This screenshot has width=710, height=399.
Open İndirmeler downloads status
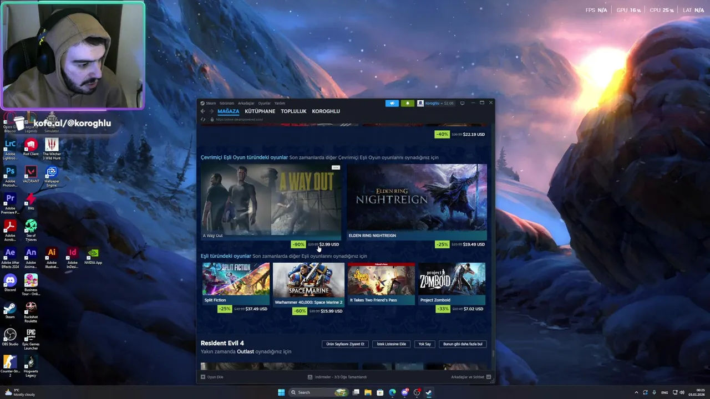pos(337,377)
